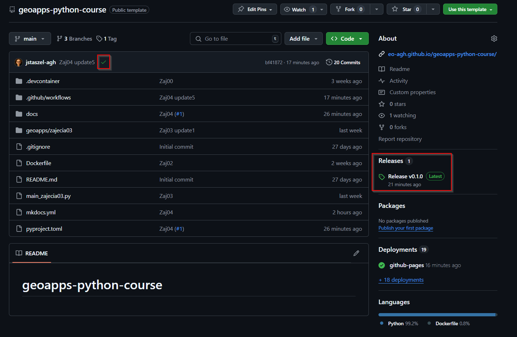This screenshot has width=517, height=337.
Task: Open the 0 forks link
Action: coord(398,127)
